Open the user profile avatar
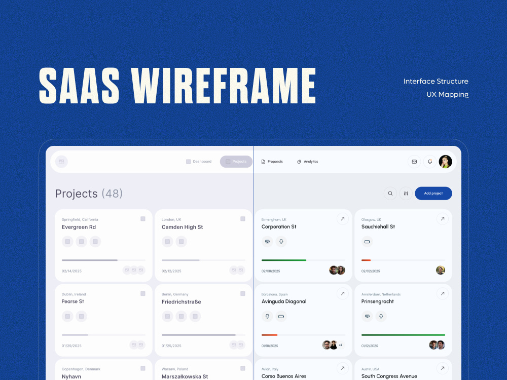 (445, 162)
